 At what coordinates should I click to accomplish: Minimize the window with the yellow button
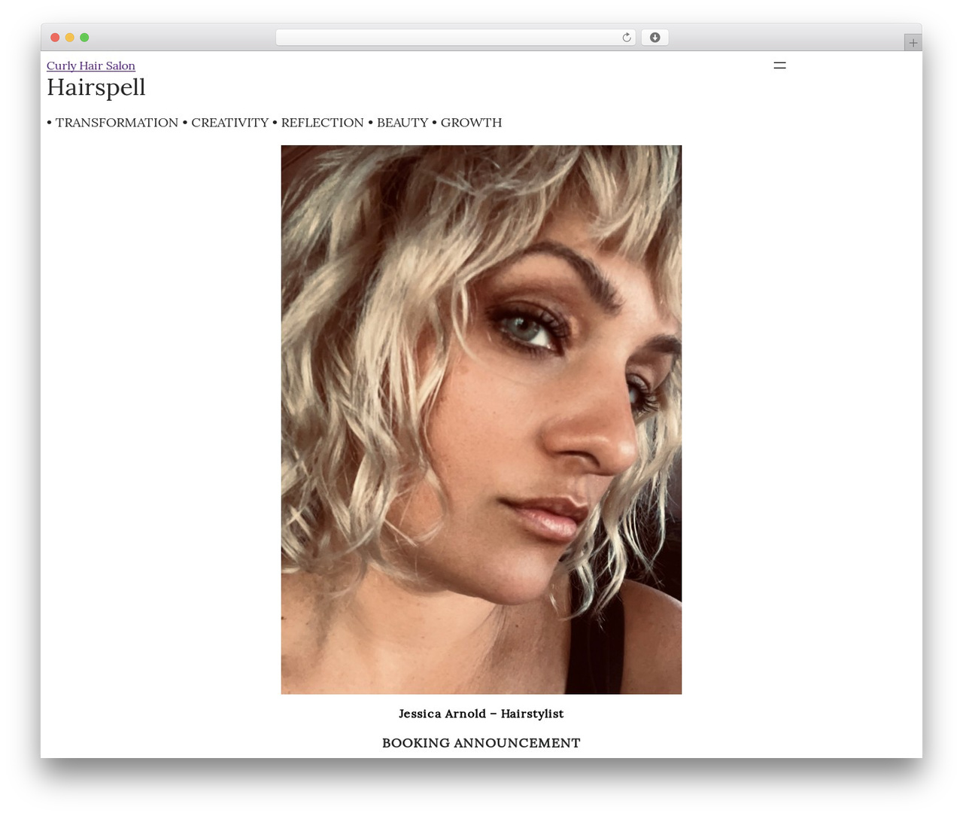tap(70, 38)
